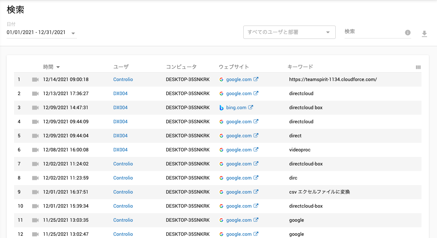
Task: Click Bing logo icon in row 3
Action: pyautogui.click(x=221, y=108)
